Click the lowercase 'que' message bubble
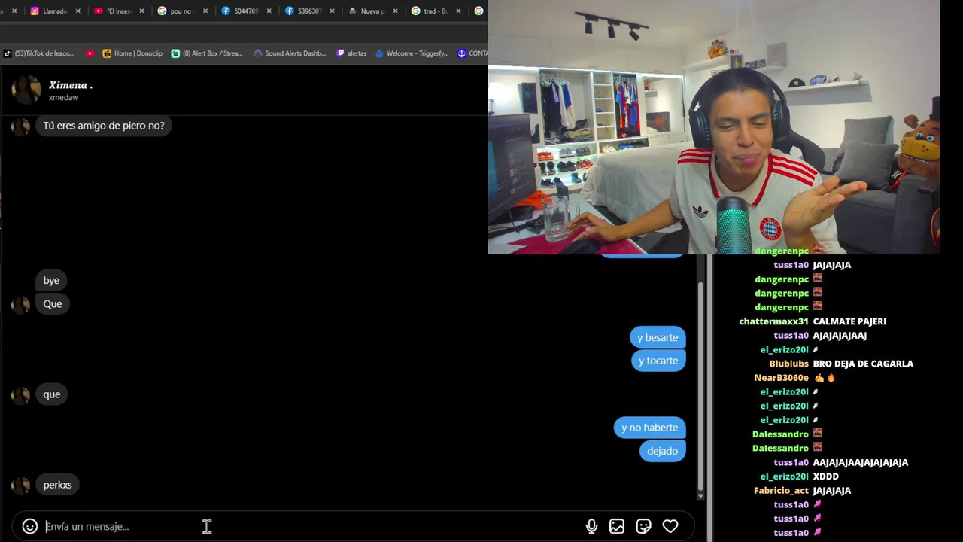 point(52,394)
